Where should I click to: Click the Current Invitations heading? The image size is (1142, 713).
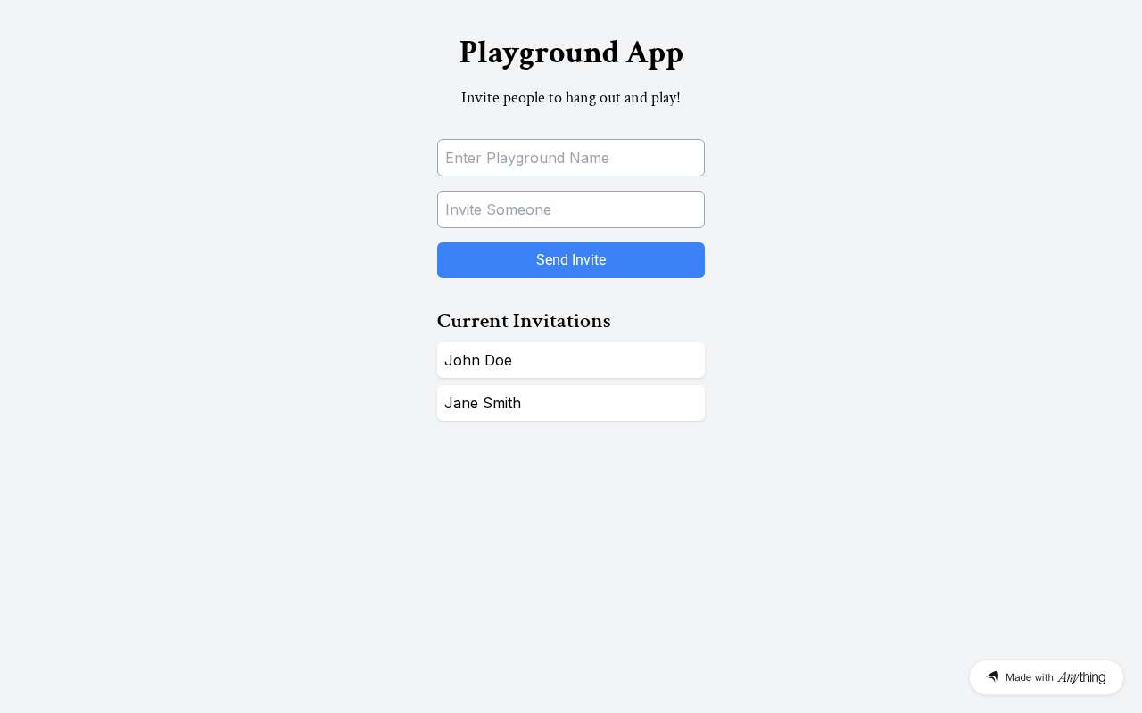pos(524,321)
